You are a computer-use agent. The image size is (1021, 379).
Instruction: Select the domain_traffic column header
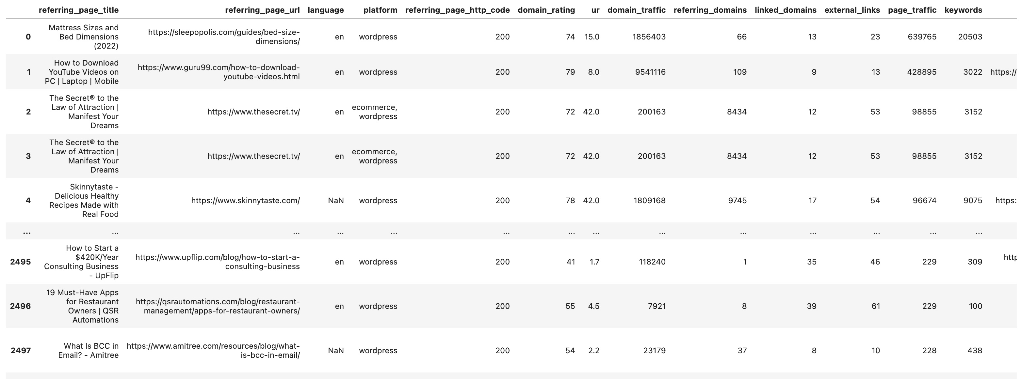[637, 10]
